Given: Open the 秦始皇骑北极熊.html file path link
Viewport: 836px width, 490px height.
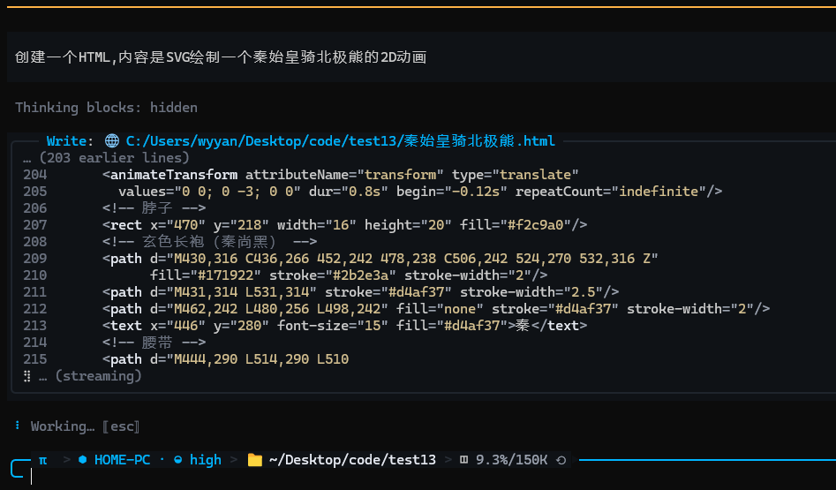Looking at the screenshot, I should click(340, 140).
